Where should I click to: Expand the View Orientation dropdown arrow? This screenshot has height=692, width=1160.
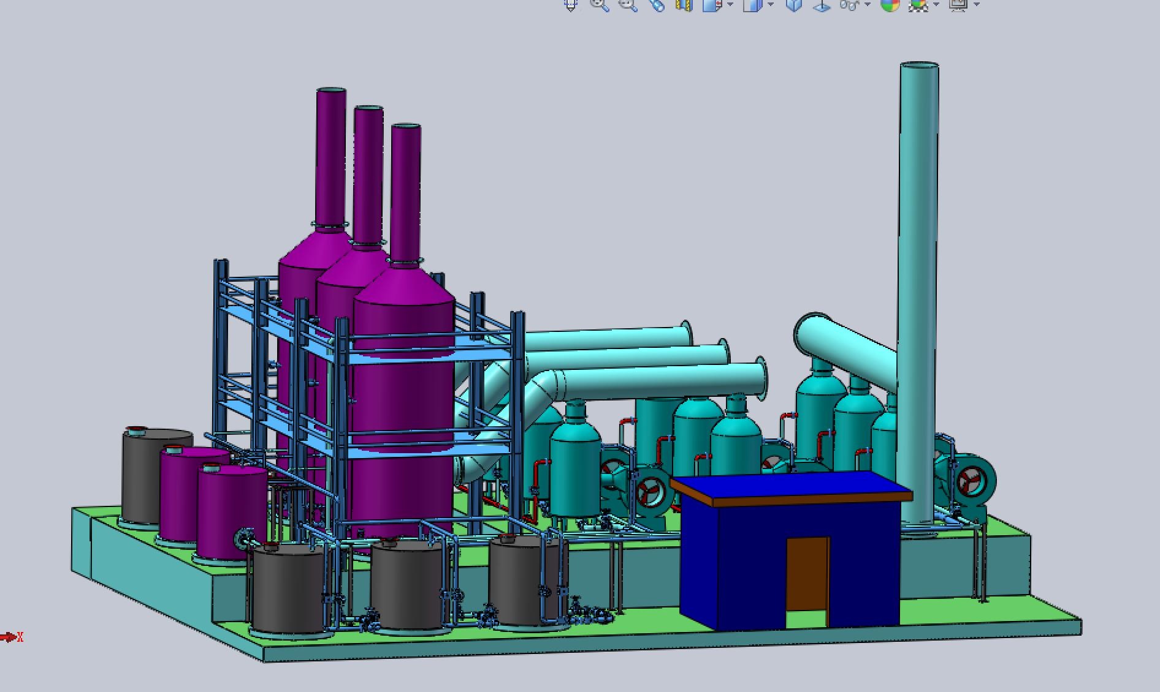pos(730,5)
